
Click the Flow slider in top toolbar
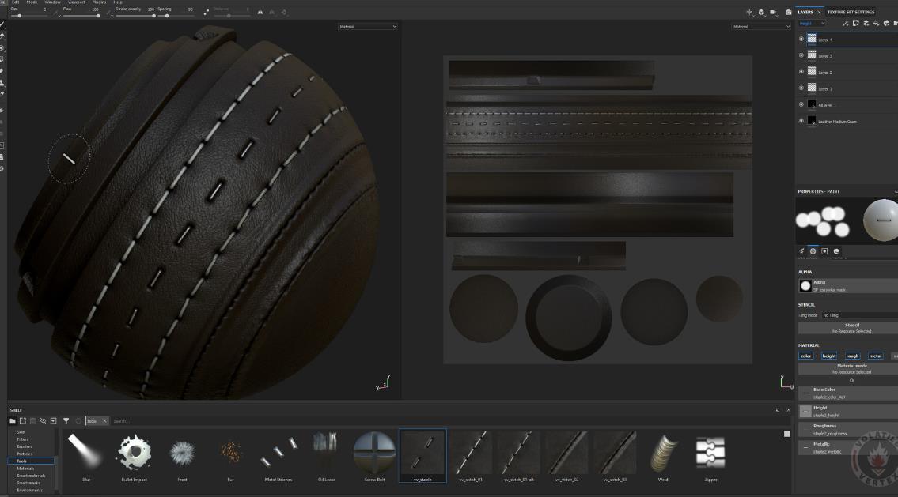[79, 15]
